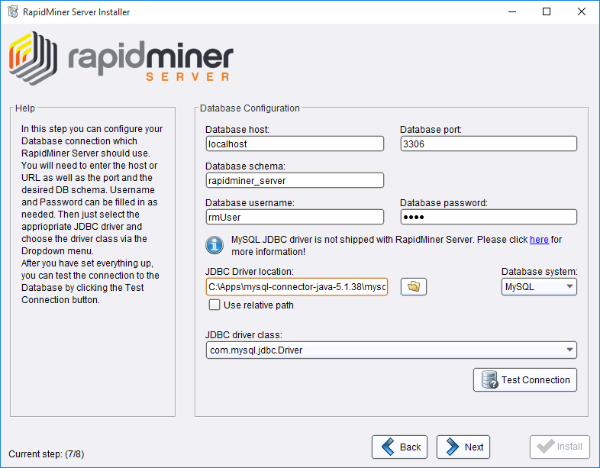Click the JDBC Driver location path field
Viewport: 600px width, 468px height.
[x=297, y=287]
